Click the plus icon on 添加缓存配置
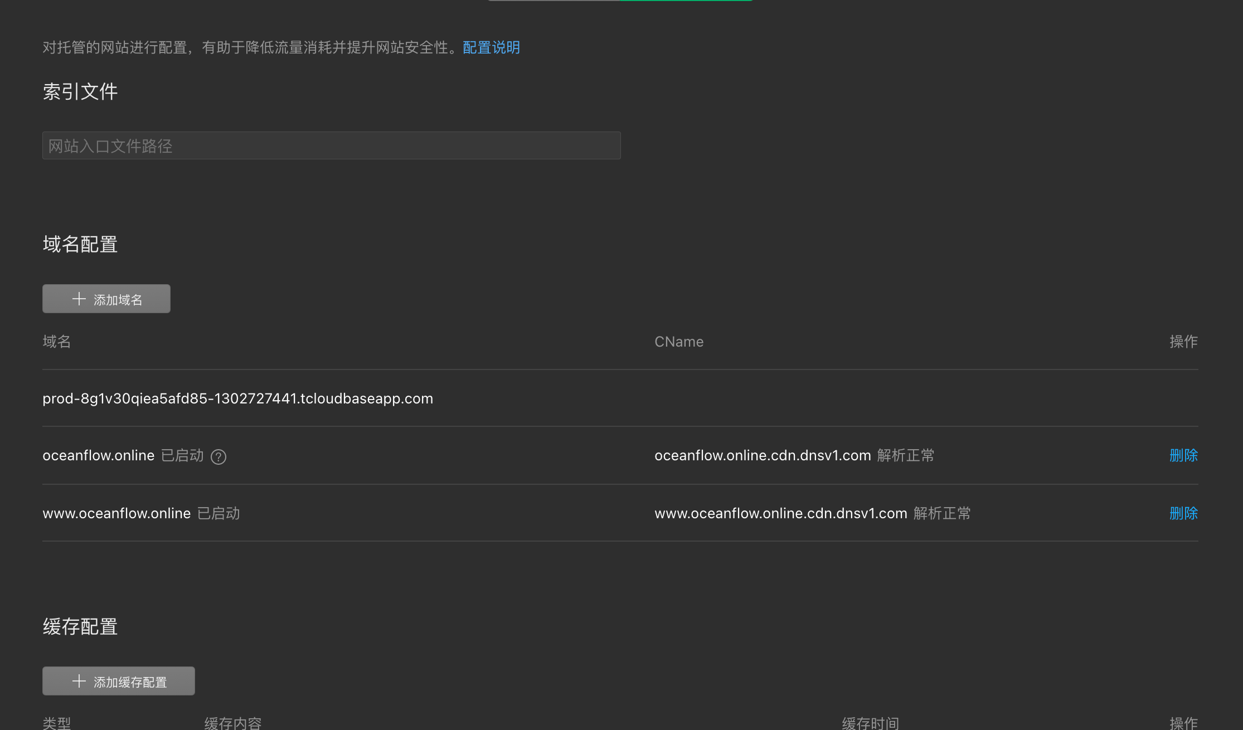The width and height of the screenshot is (1243, 730). click(x=79, y=682)
